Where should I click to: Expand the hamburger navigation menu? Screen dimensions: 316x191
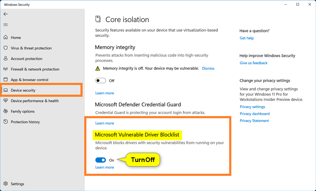[6, 25]
